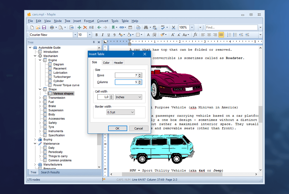
Task: Toggle bold formatting with the B button
Action: point(97,35)
